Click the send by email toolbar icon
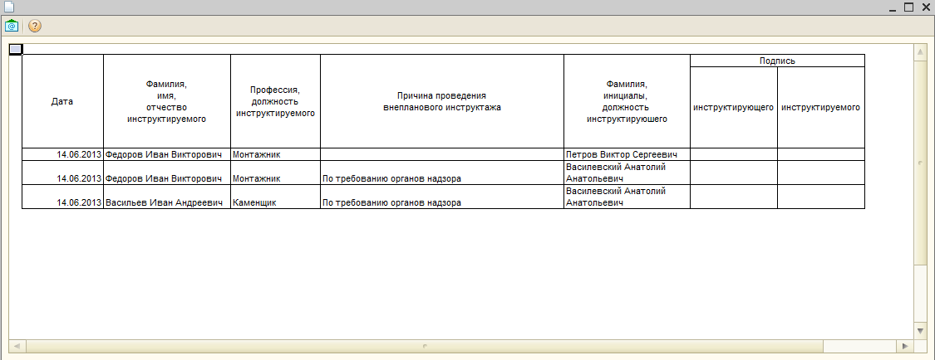Viewport: 935px width, 360px height. pyautogui.click(x=12, y=27)
